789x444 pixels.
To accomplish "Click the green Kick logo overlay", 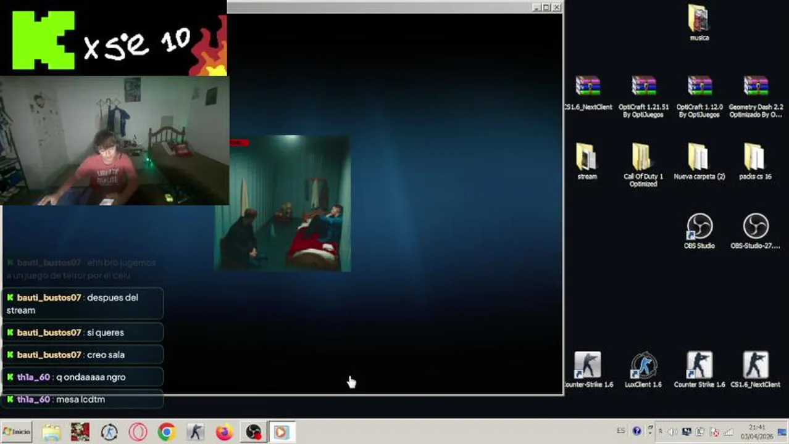I will coord(43,40).
